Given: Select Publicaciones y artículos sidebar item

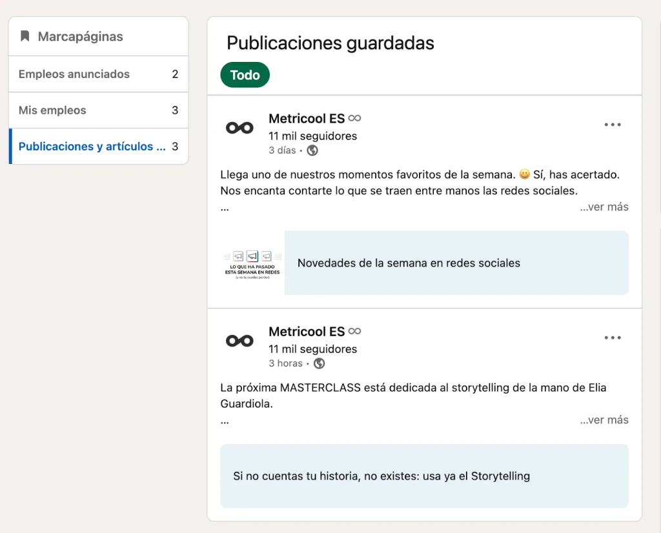Looking at the screenshot, I should [x=98, y=146].
